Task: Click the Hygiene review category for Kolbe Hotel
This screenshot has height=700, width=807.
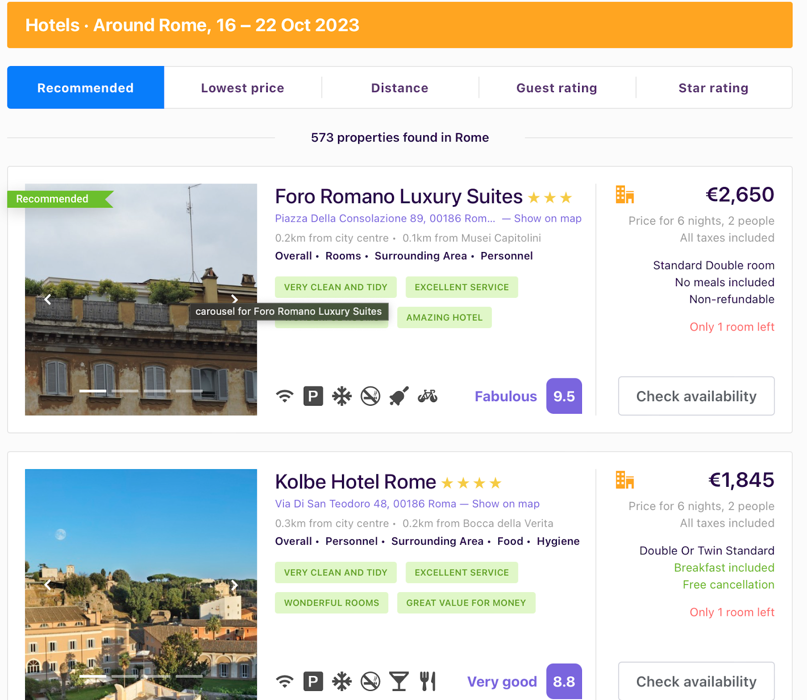Action: pos(558,541)
